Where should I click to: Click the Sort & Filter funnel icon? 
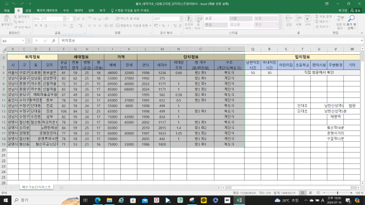coord(340,19)
